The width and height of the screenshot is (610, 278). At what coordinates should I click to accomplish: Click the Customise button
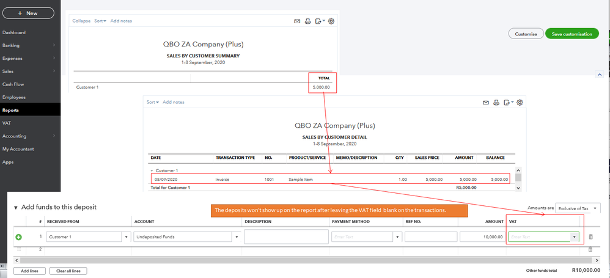click(x=526, y=34)
